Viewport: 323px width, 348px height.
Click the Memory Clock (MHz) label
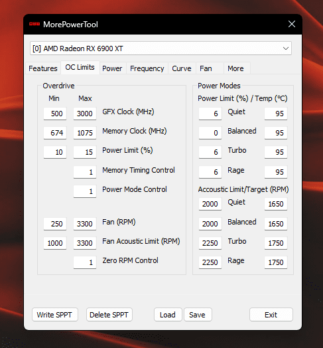(x=135, y=131)
